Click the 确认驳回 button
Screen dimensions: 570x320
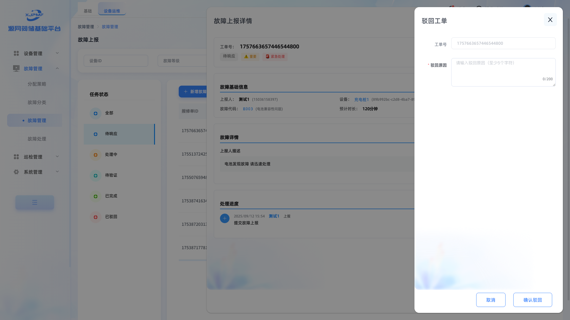coord(532,300)
